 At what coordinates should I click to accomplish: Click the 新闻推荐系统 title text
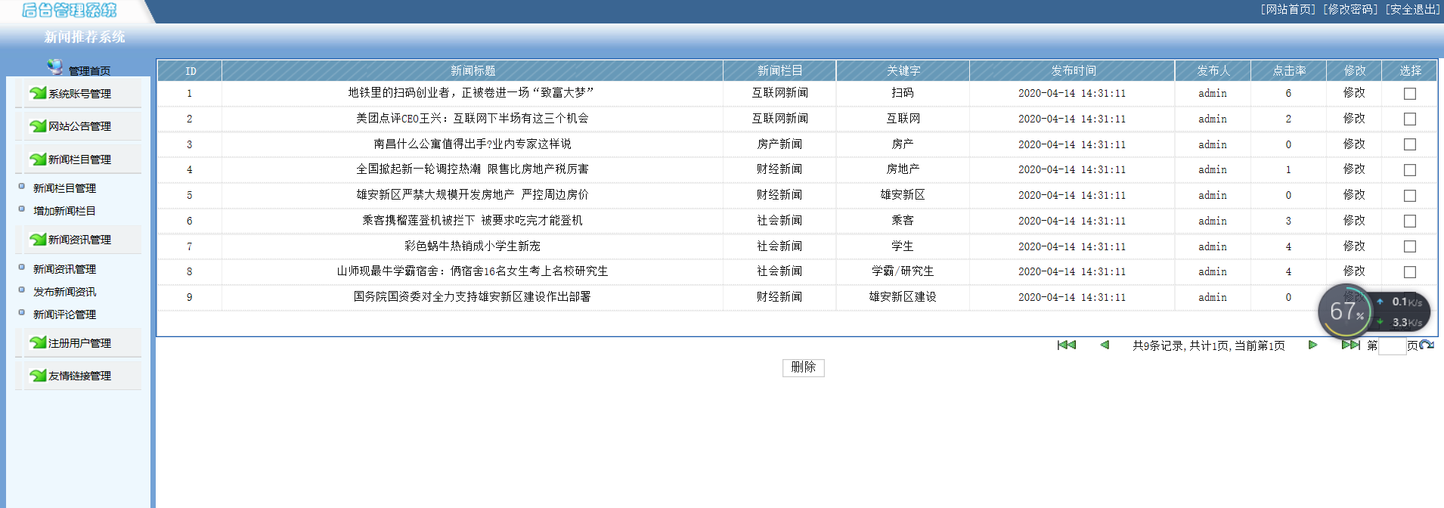click(85, 37)
